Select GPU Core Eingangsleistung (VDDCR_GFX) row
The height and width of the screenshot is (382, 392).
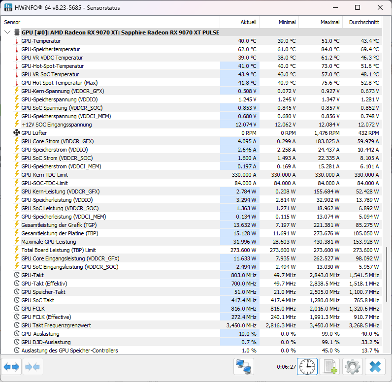click(197, 258)
